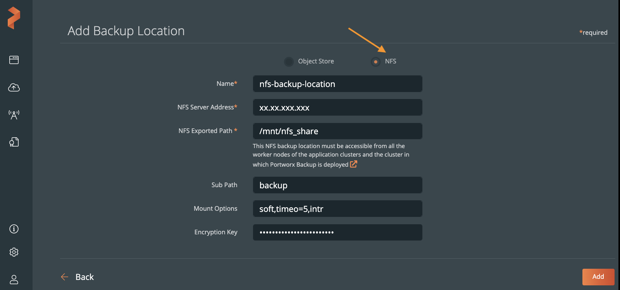Open the cloud upload backup icon
The height and width of the screenshot is (290, 620).
coord(14,88)
